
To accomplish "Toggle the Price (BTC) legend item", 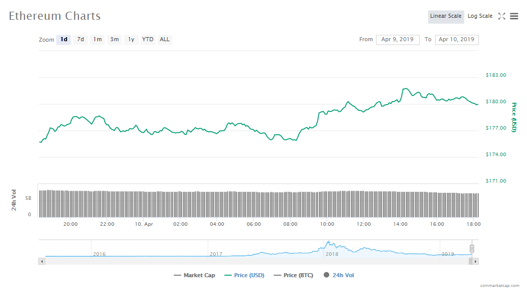I will click(x=294, y=275).
